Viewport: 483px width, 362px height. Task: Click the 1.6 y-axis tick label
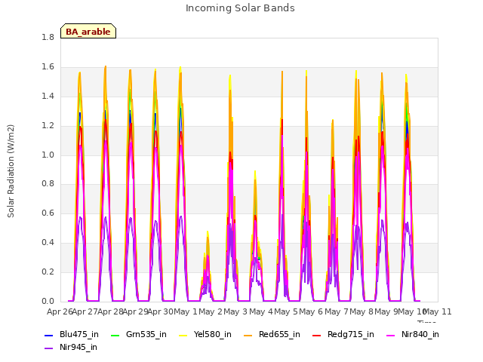click(x=48, y=67)
